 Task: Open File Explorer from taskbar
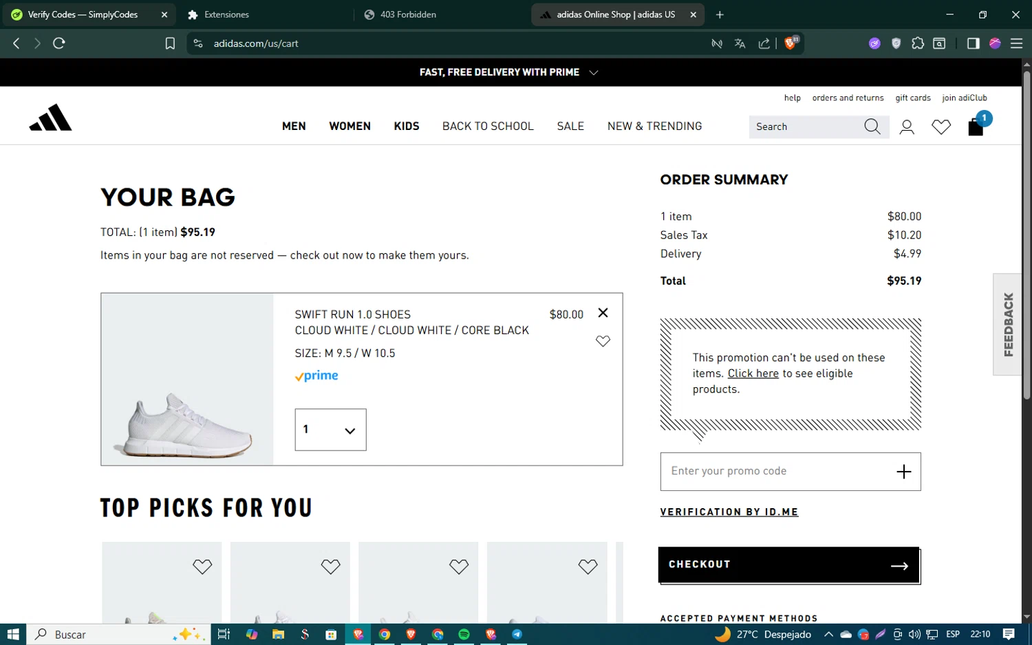pyautogui.click(x=278, y=634)
